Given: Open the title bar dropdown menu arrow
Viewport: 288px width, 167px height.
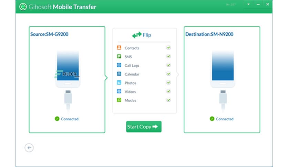Looking at the screenshot, I should (248, 4).
